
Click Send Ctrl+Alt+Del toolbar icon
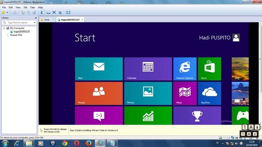(x=15, y=13)
